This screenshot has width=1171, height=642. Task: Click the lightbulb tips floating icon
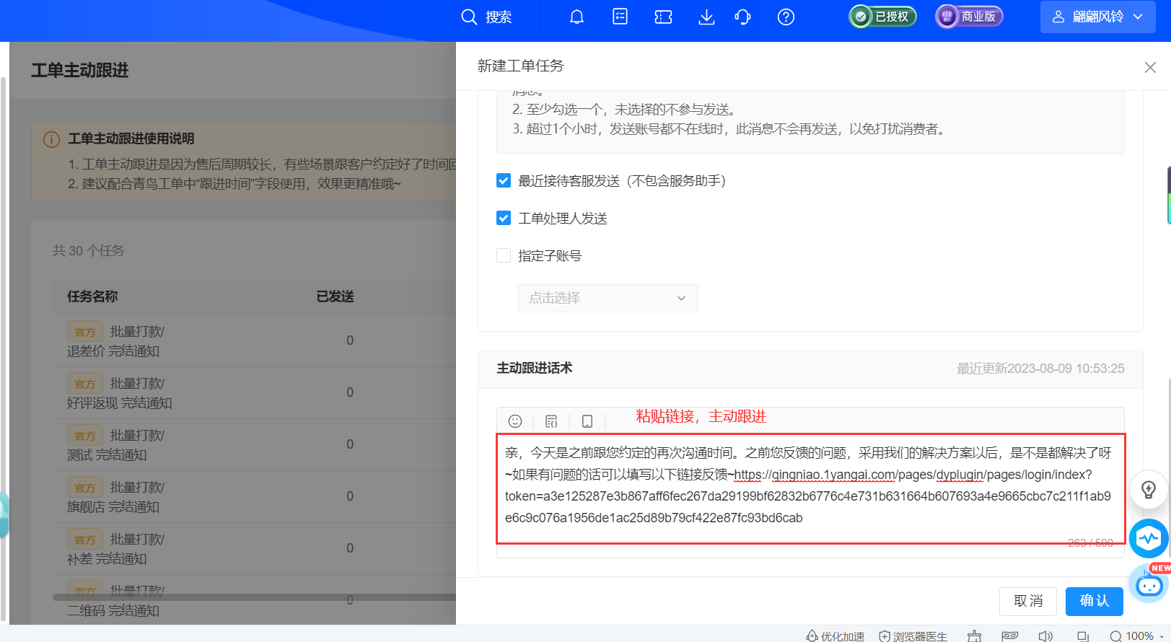(1149, 490)
